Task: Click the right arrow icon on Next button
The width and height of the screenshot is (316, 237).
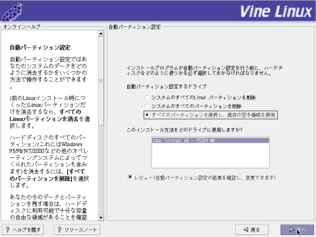Action: (292, 230)
